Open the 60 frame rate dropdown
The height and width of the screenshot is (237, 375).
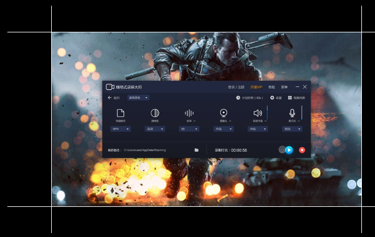click(x=189, y=129)
